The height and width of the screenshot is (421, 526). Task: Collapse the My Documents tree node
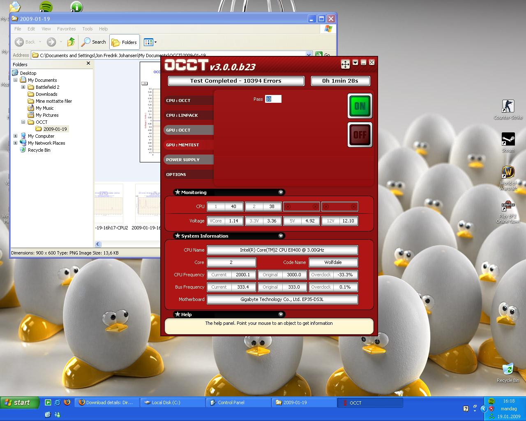16,80
